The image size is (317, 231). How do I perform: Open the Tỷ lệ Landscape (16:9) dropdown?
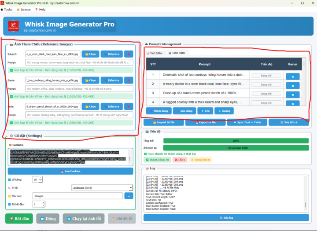[102, 188]
